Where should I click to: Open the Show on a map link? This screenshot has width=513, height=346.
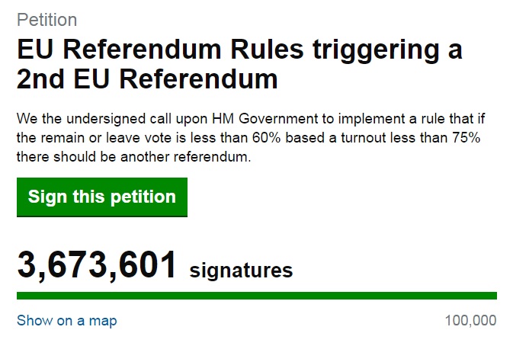67,321
